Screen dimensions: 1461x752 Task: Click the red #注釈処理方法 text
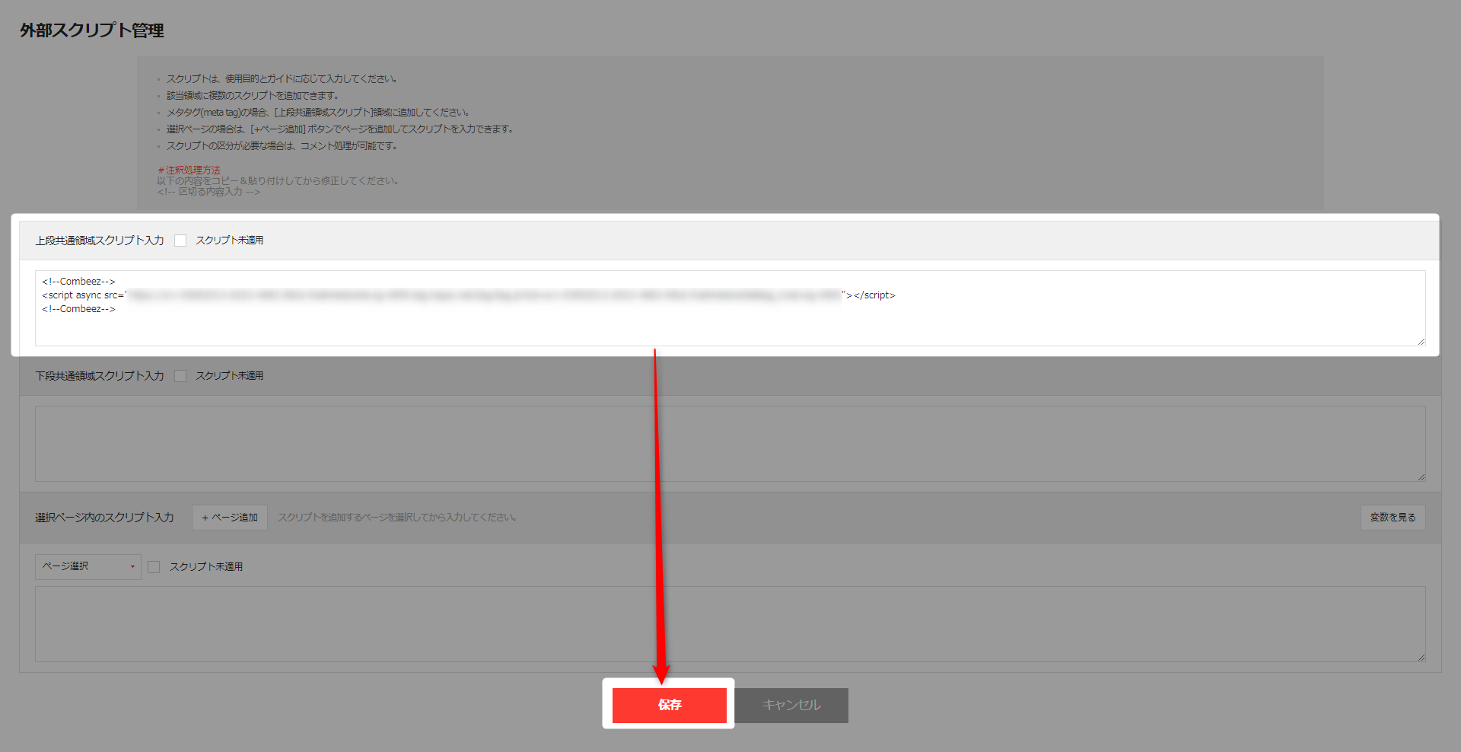pos(189,170)
